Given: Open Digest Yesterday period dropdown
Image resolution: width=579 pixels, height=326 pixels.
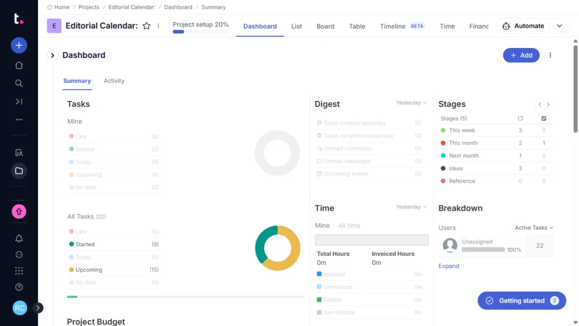Looking at the screenshot, I should click(411, 103).
